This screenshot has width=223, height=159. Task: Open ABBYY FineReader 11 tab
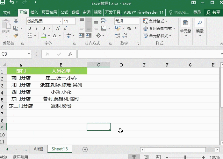pyautogui.click(x=144, y=12)
